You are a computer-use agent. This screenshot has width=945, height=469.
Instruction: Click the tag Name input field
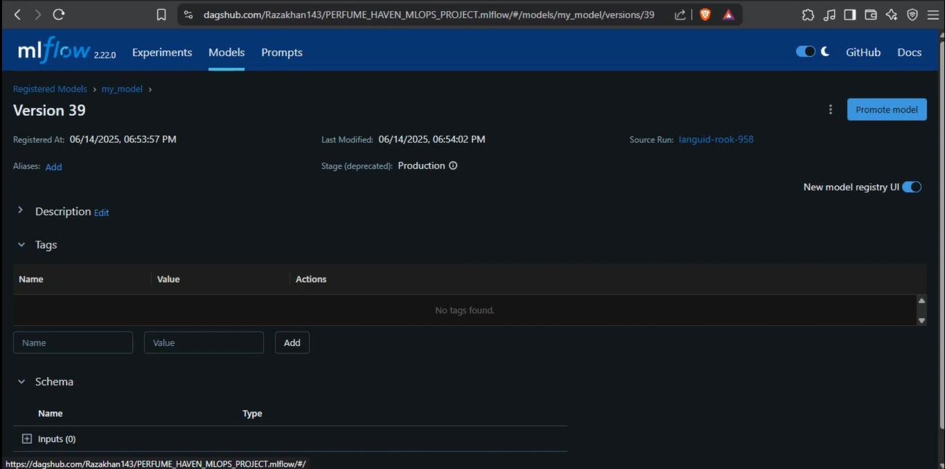point(73,342)
